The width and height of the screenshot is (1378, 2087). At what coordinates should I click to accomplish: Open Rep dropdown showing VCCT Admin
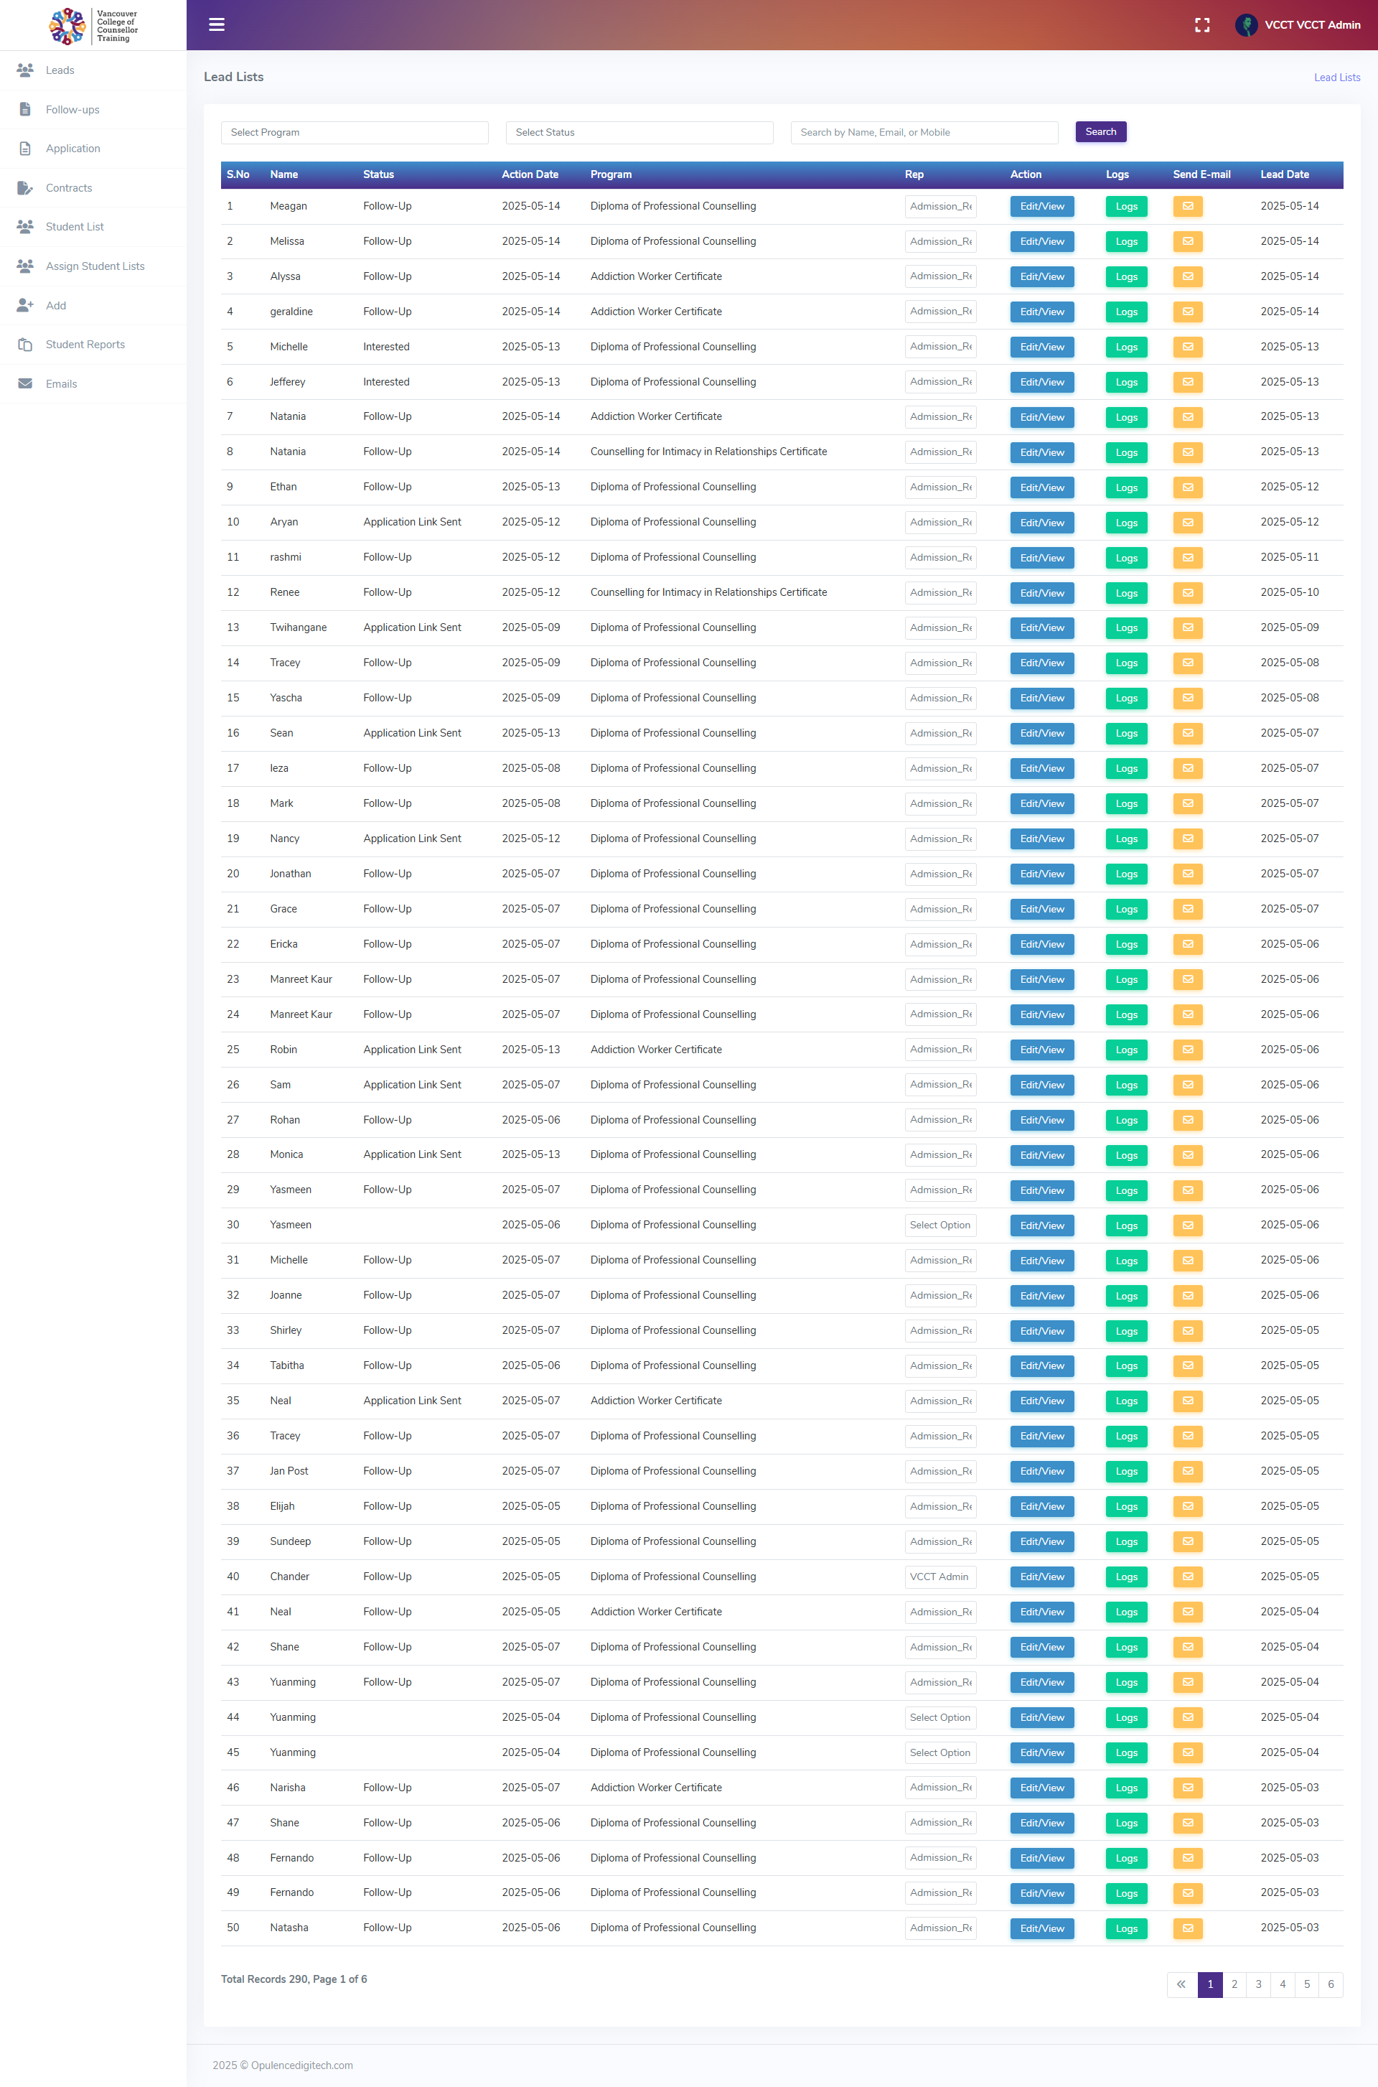[939, 1577]
